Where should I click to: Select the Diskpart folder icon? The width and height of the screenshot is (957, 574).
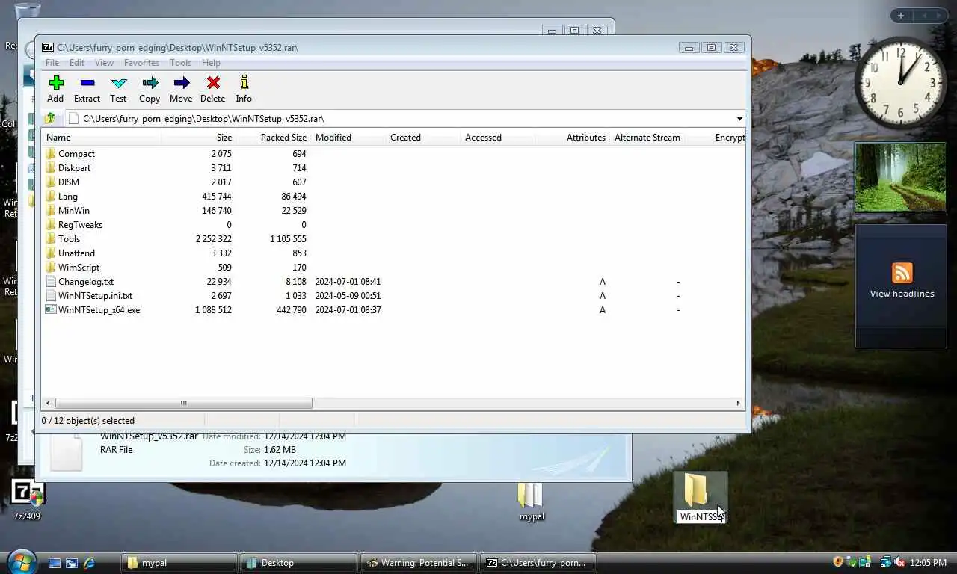point(51,167)
